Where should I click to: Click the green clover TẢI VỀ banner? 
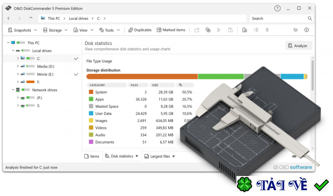point(284,185)
